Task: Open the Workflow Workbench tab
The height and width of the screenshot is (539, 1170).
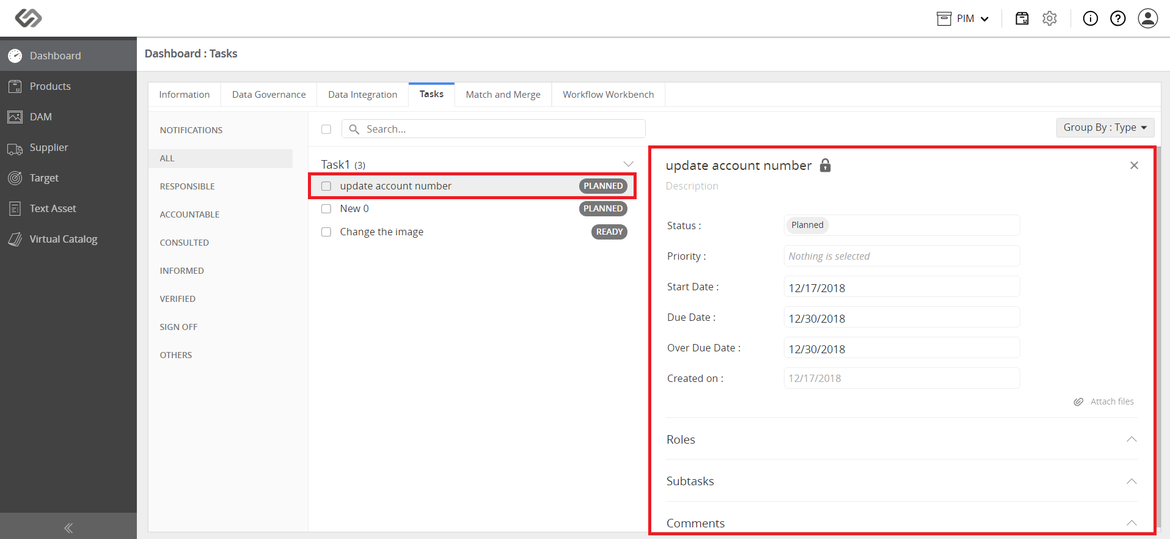Action: [x=608, y=94]
